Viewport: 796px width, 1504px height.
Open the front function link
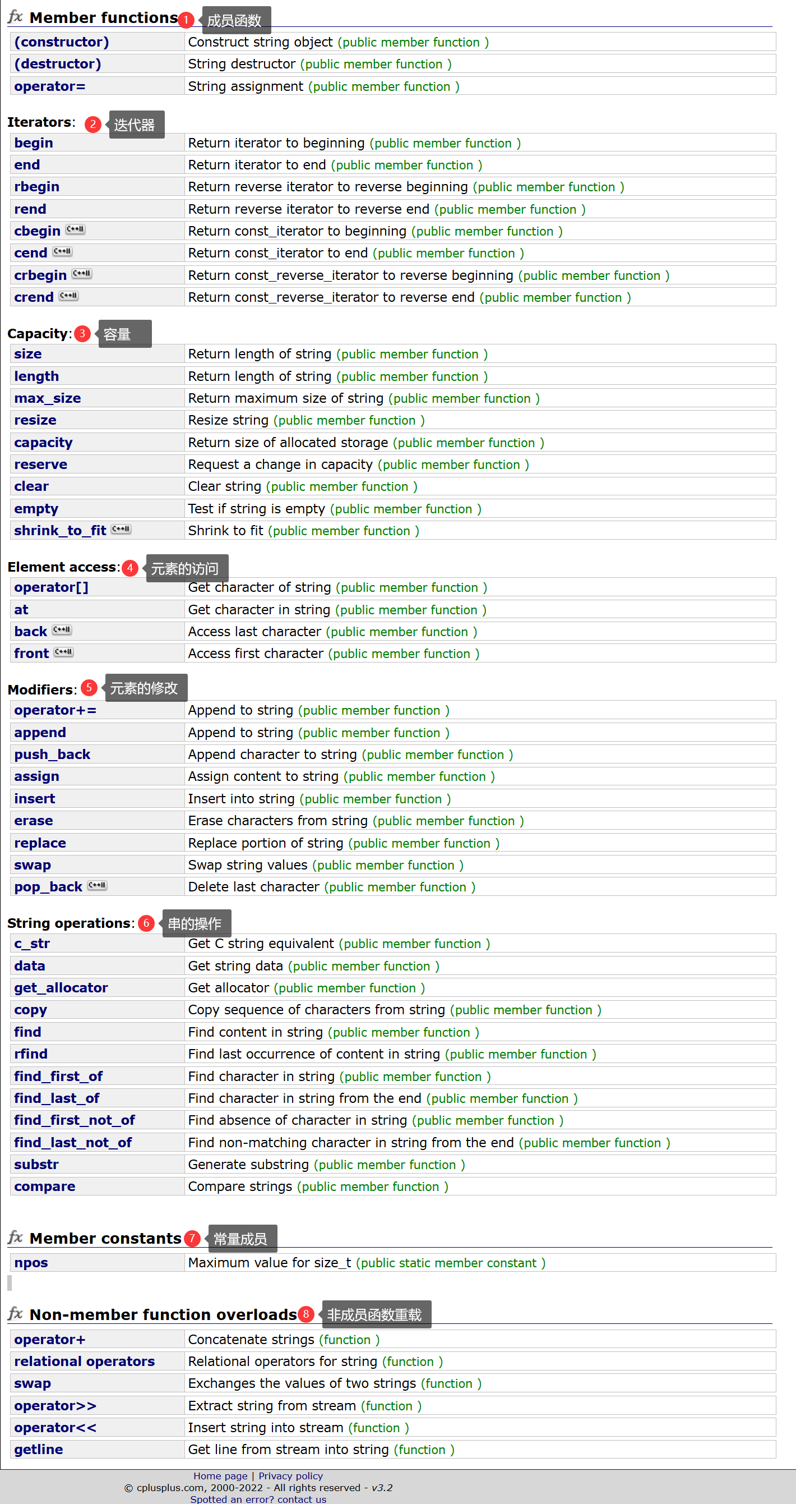click(x=31, y=654)
